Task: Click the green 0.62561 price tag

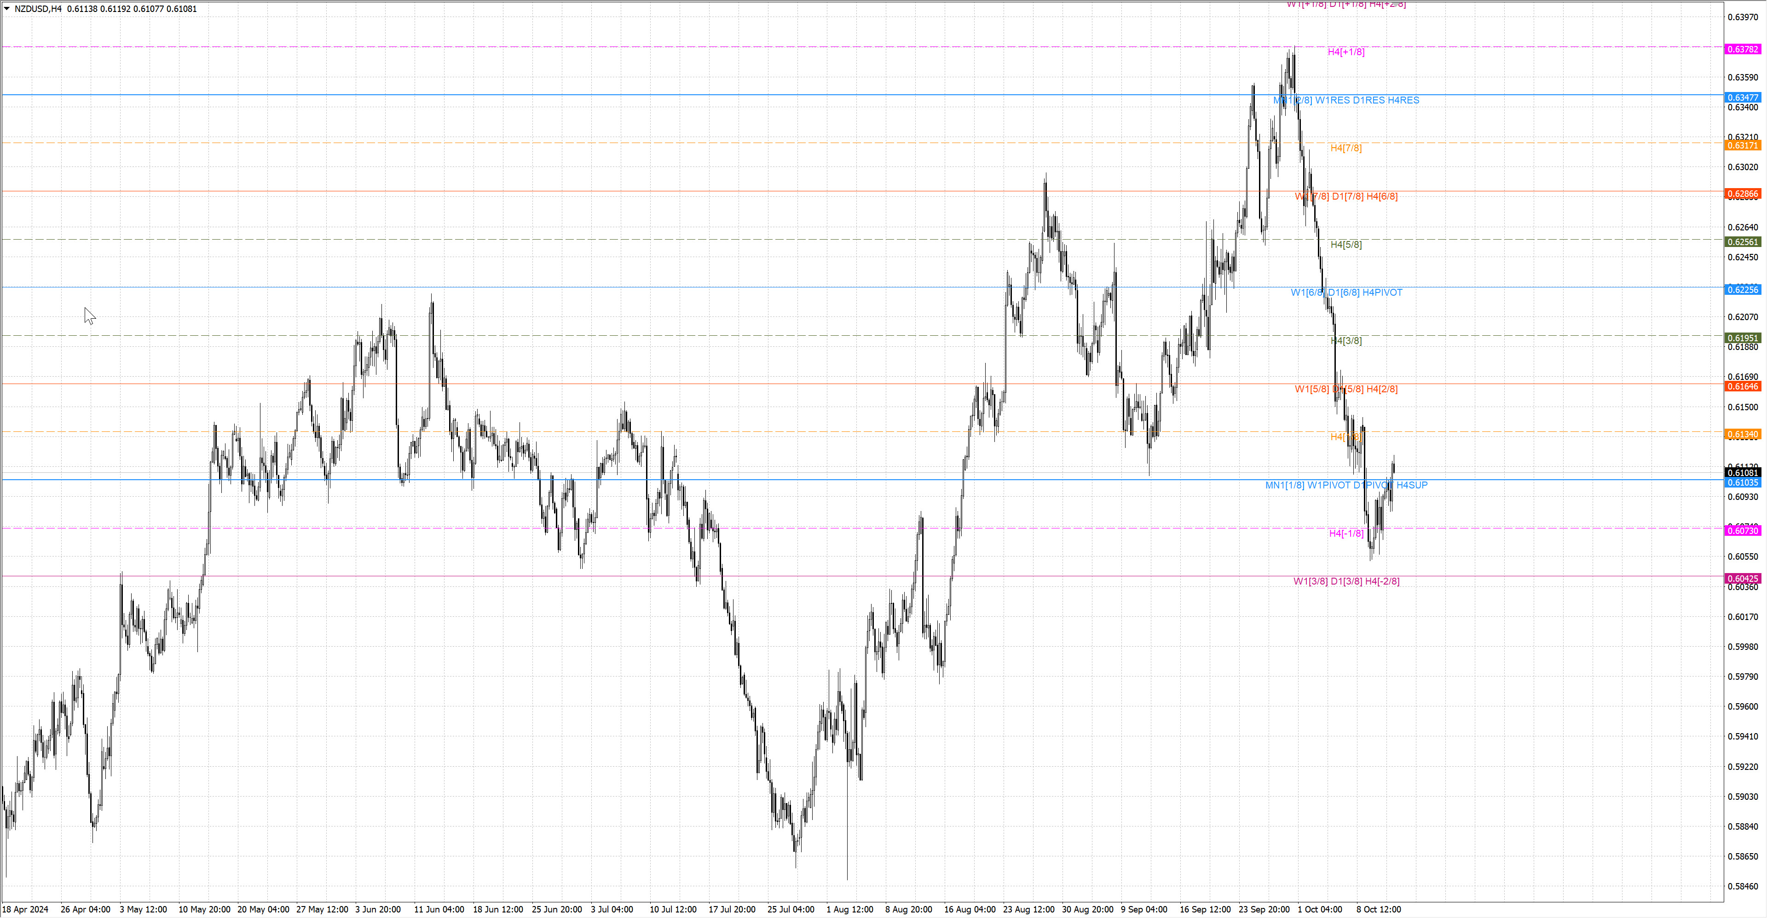Action: coord(1742,242)
